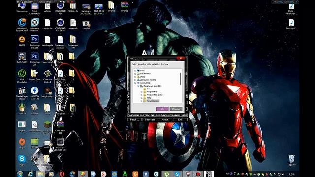
Task: Click the About button in the keygen
Action: tap(165, 120)
